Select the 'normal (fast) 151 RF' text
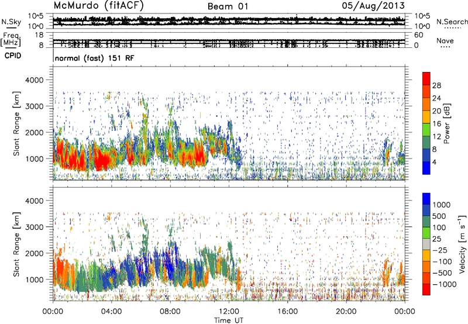 (x=95, y=58)
